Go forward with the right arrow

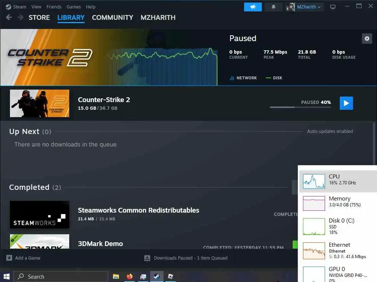point(21,18)
